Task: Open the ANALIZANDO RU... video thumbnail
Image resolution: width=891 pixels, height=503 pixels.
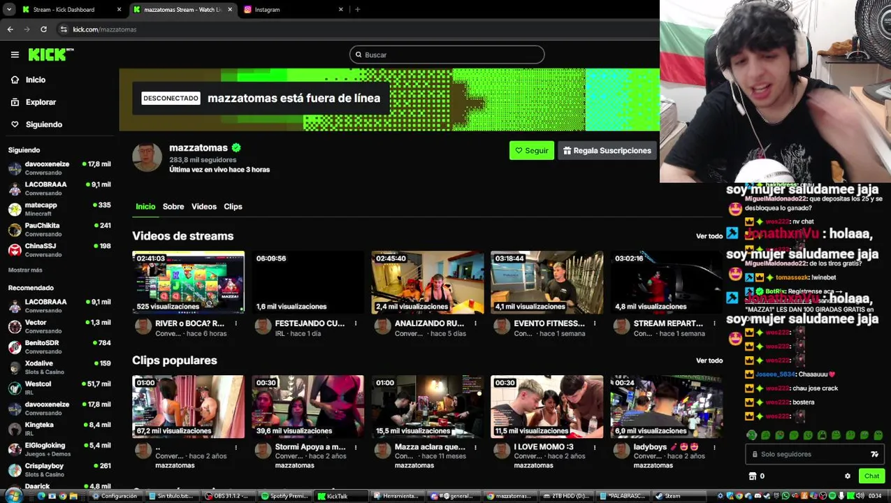Action: pos(427,282)
